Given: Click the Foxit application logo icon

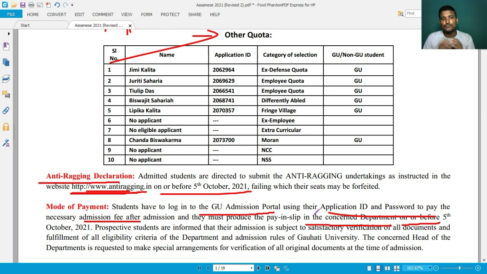Looking at the screenshot, I should pos(5,5).
